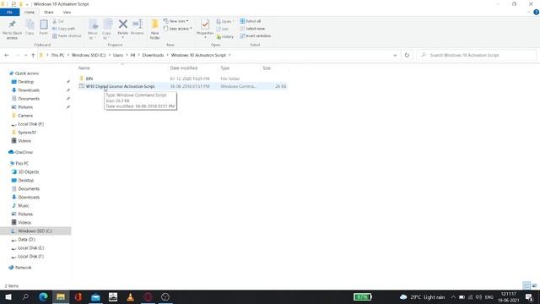
Task: Click Select all in the ribbon
Action: [251, 21]
